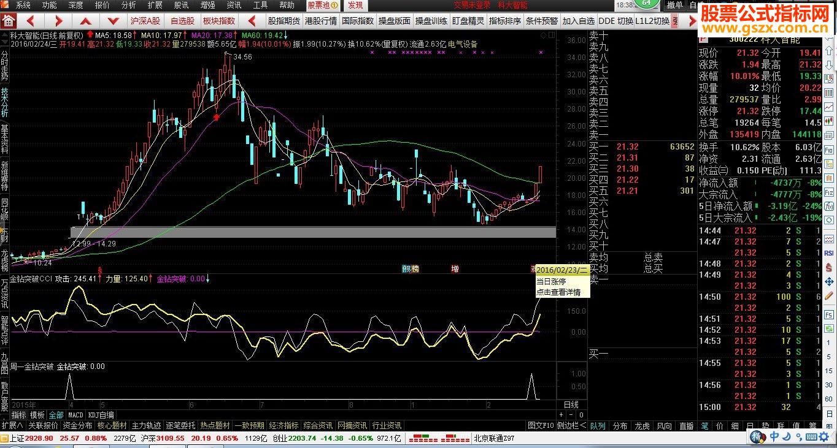
Task: Open 盯盘精灵 monitor tool
Action: tap(468, 20)
